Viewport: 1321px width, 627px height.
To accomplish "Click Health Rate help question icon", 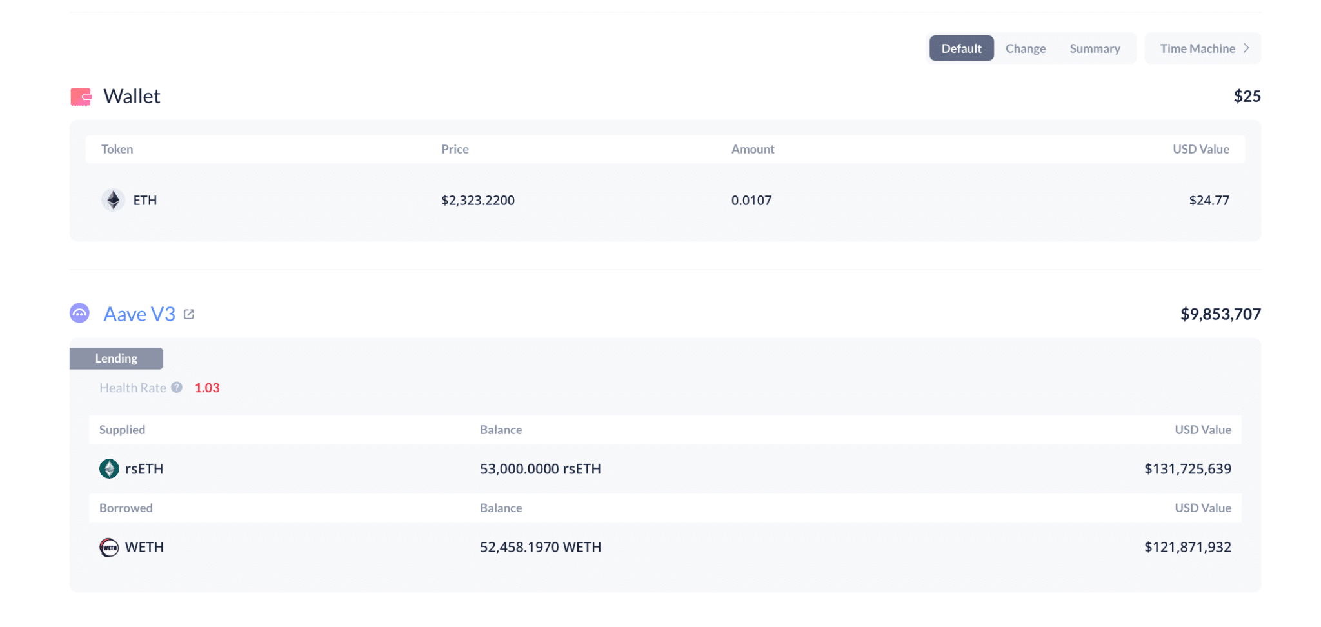I will pos(177,388).
